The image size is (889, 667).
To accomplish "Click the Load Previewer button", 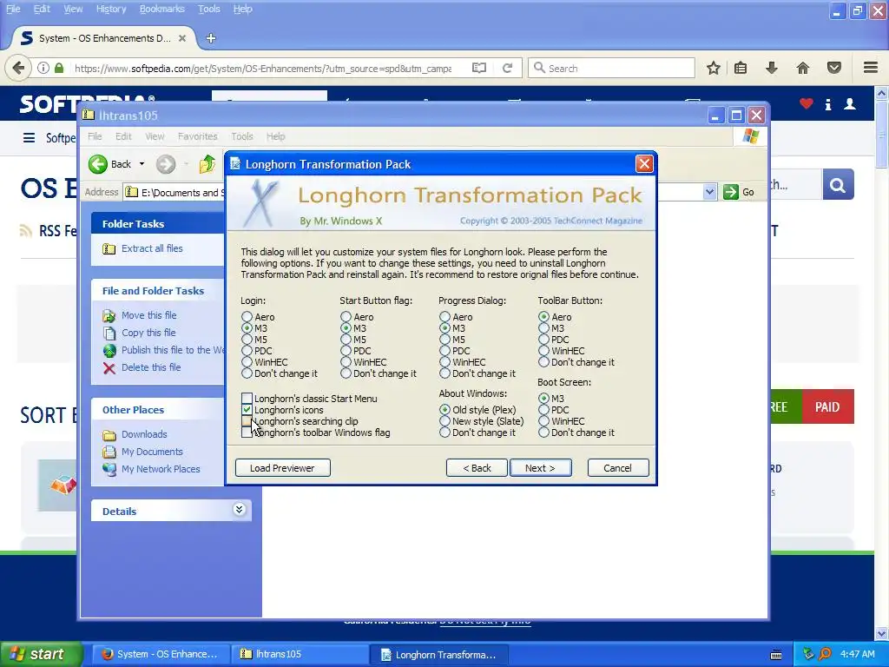I will coord(282,468).
